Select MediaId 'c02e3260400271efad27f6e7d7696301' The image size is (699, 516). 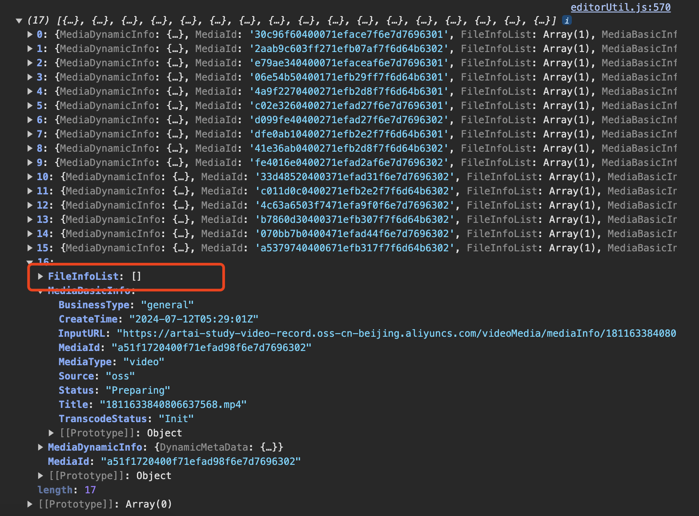[x=349, y=105]
